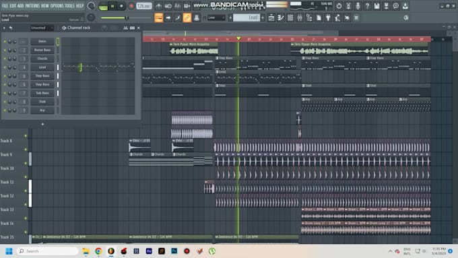Open the Line snap selector dropdown
This screenshot has height=258, width=458.
(216, 18)
